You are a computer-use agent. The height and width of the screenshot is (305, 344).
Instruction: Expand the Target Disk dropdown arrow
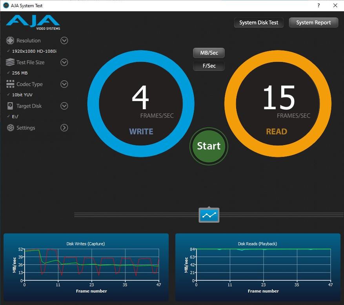pos(64,106)
